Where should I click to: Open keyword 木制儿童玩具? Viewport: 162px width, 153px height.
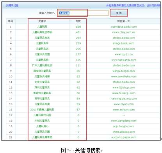[42, 121]
